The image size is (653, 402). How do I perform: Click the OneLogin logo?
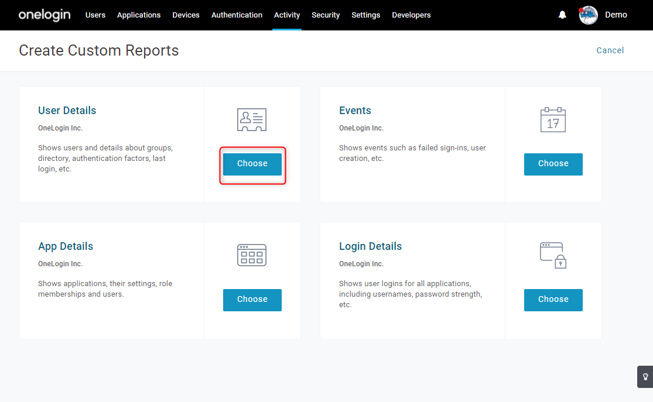pyautogui.click(x=45, y=15)
